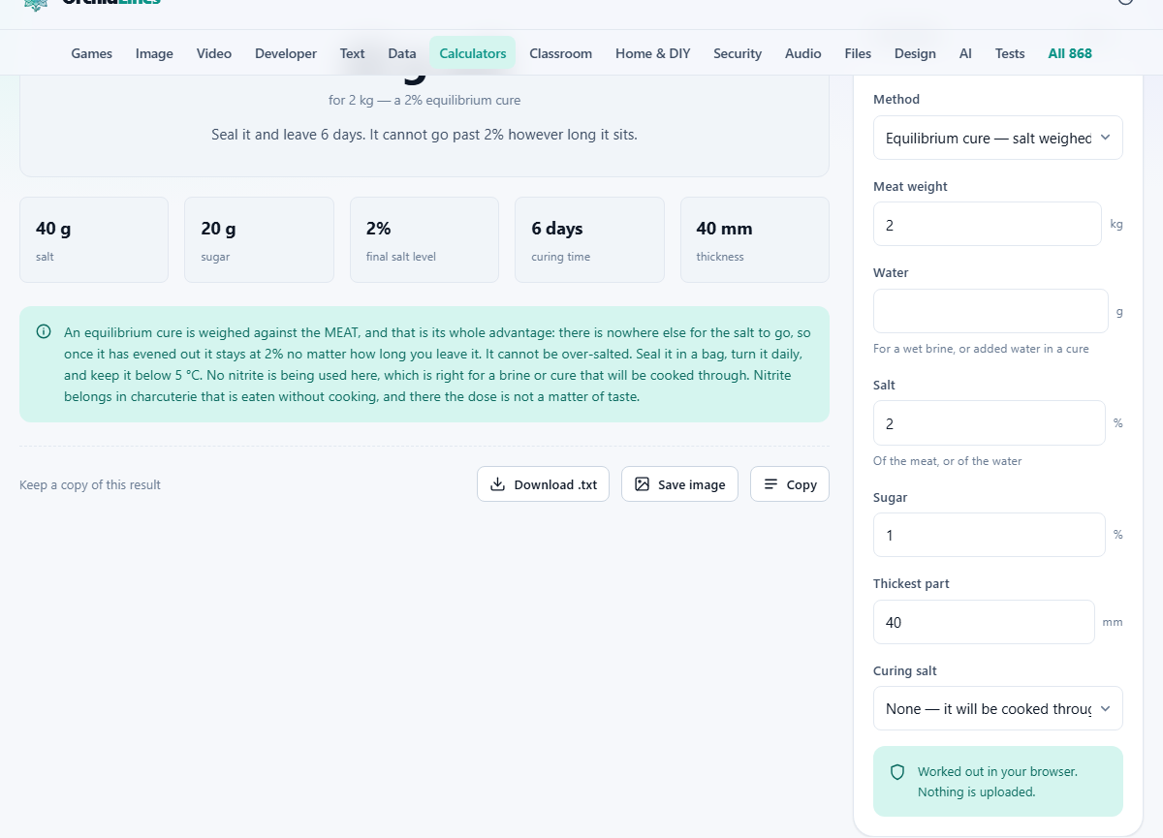Select the Calculators tab
The height and width of the screenshot is (838, 1163).
[x=473, y=53]
